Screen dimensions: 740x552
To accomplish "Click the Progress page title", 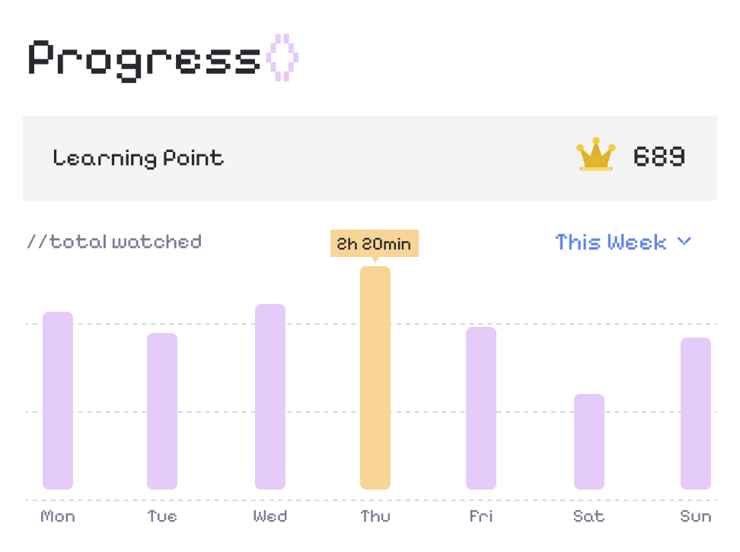I will coord(145,58).
